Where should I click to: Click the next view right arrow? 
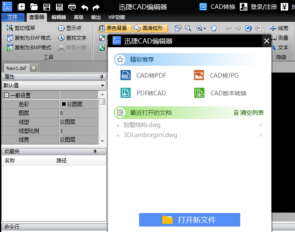[238, 28]
